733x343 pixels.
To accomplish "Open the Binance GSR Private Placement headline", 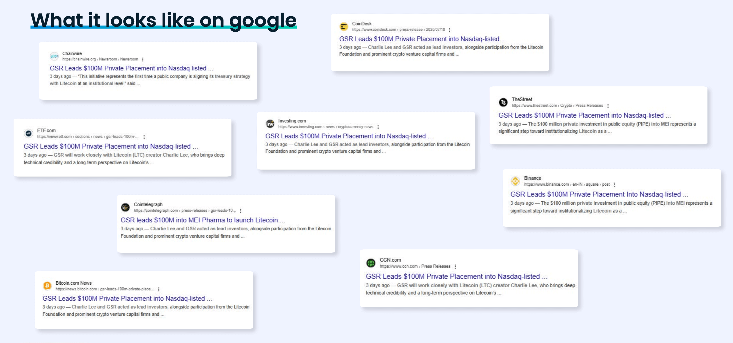I will [596, 194].
